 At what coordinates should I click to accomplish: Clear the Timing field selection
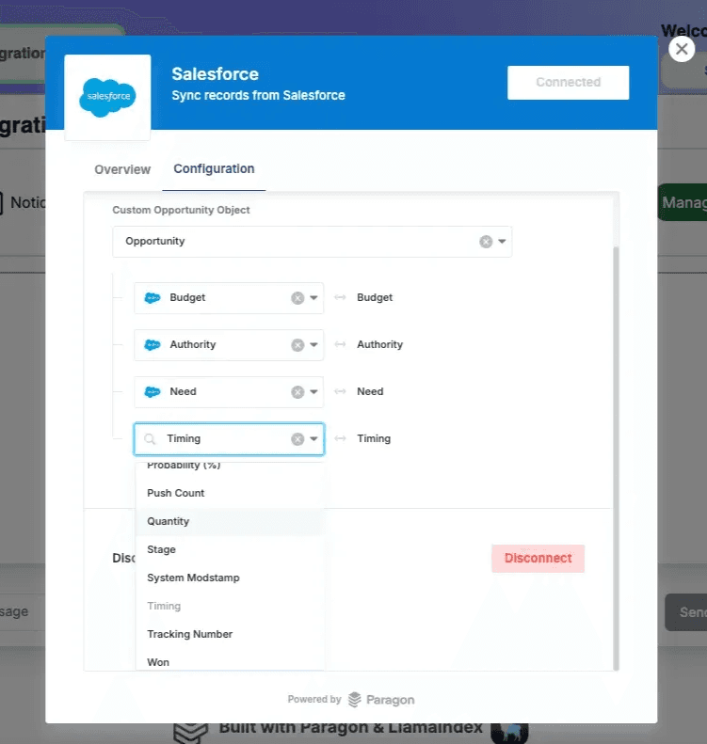(x=297, y=439)
